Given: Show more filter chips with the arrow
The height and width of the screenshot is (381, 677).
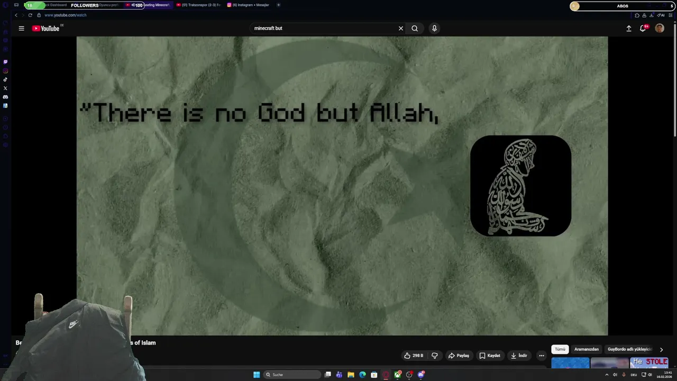Looking at the screenshot, I should click(x=661, y=350).
